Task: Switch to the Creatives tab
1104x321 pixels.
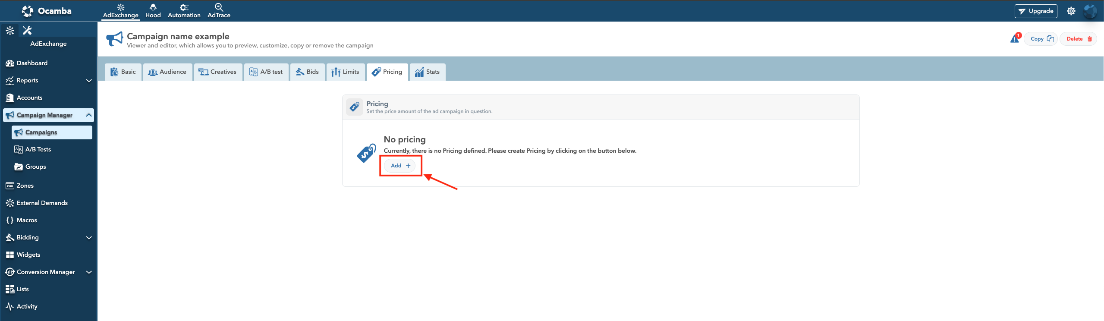Action: pos(218,72)
